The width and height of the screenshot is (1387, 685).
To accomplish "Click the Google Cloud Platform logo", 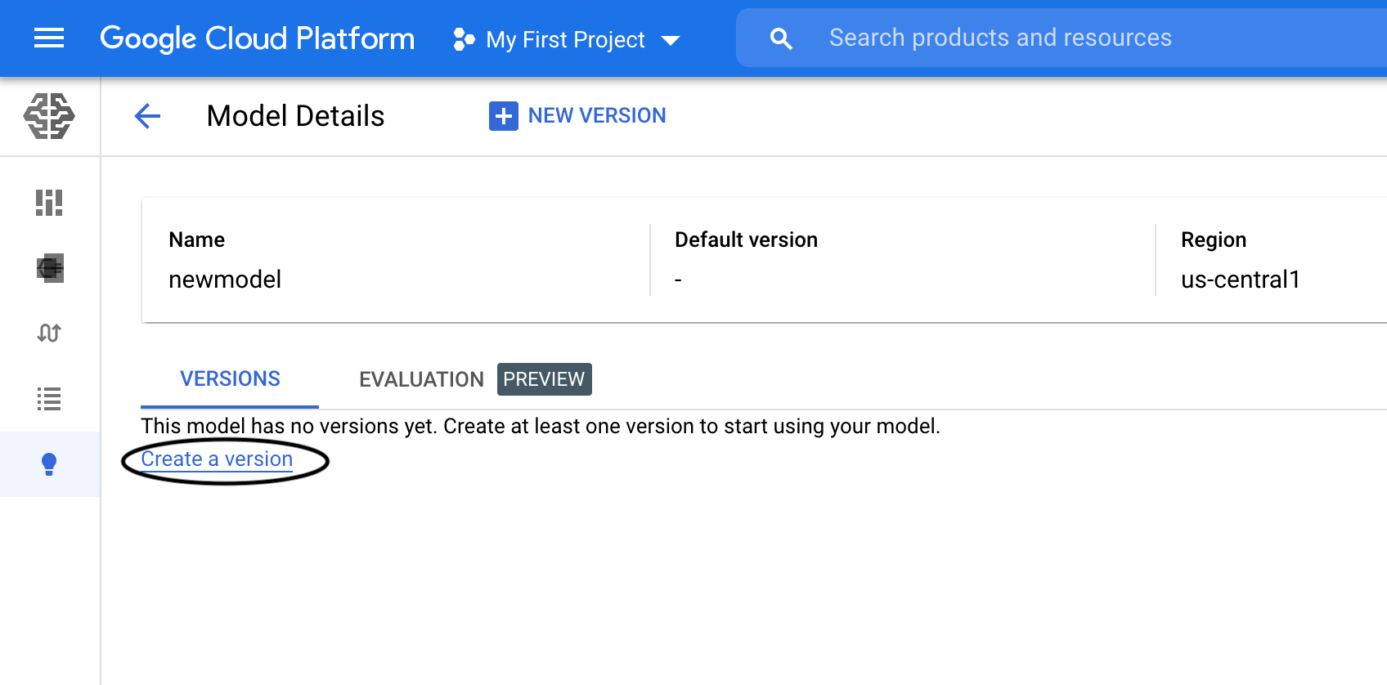I will pos(257,38).
